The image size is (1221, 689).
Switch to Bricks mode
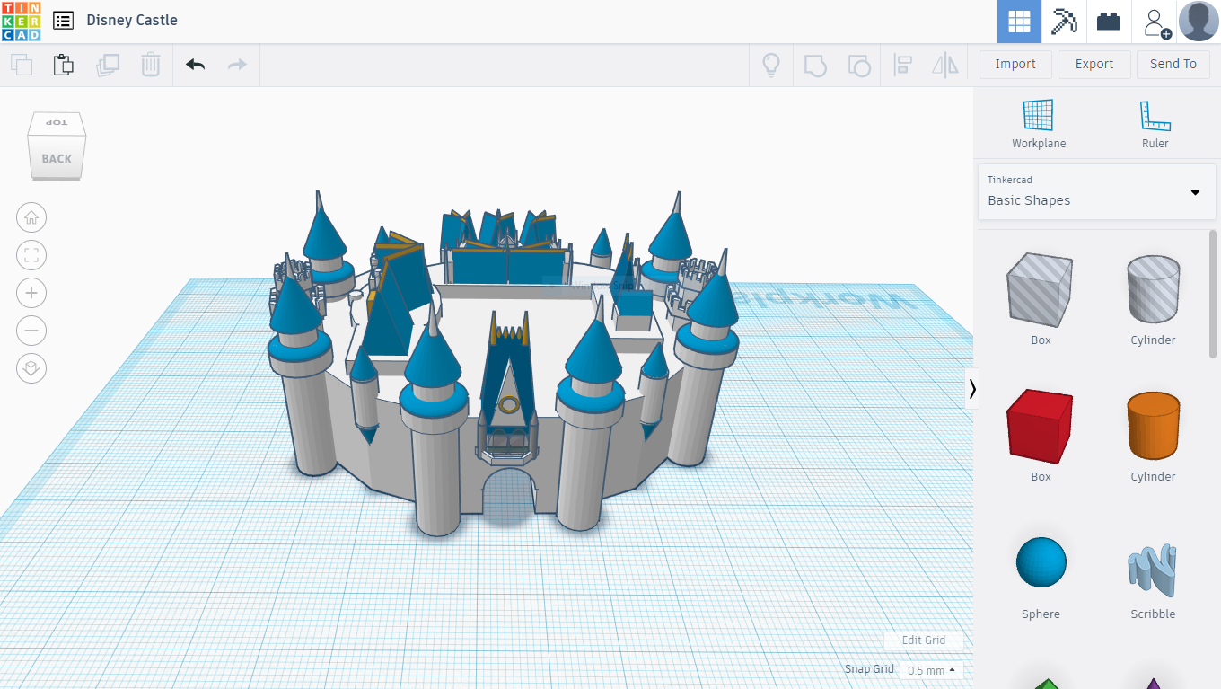tap(1109, 22)
